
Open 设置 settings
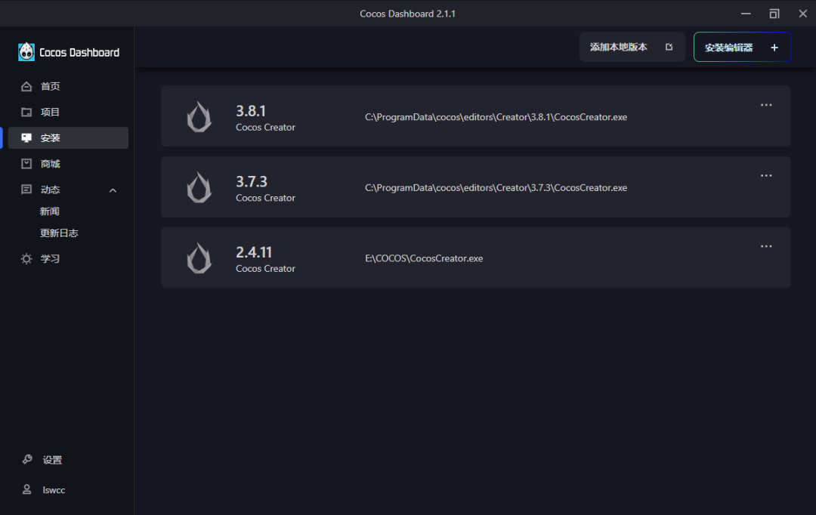click(52, 460)
